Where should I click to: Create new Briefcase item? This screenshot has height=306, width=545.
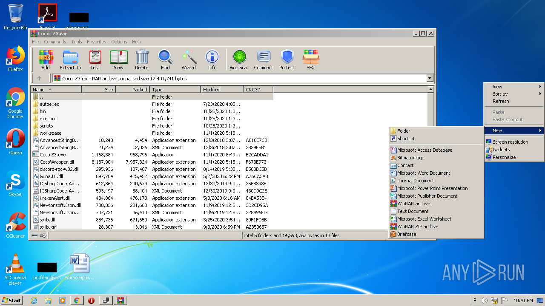coord(436,234)
